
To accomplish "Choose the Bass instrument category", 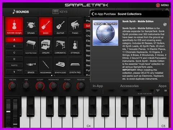I will (46, 26).
